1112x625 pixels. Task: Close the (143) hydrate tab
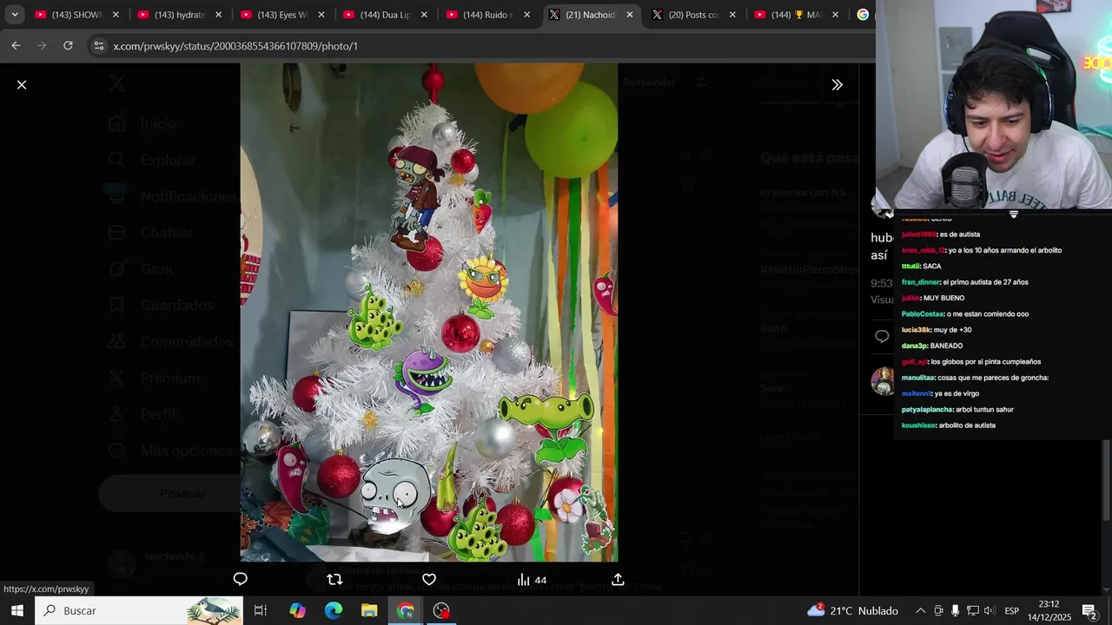[x=218, y=15]
